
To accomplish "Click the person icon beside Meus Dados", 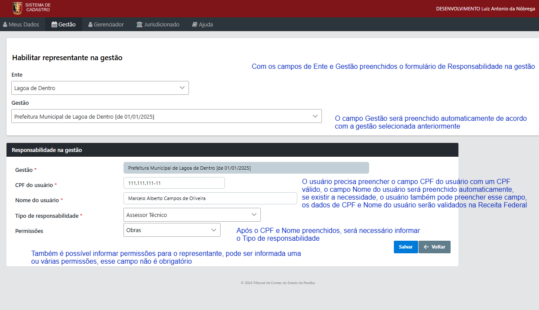I will (5, 25).
